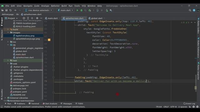Screen dimensions: 200x112
Task: Click the 79:64 cursor position indicator
Action: [159, 107]
